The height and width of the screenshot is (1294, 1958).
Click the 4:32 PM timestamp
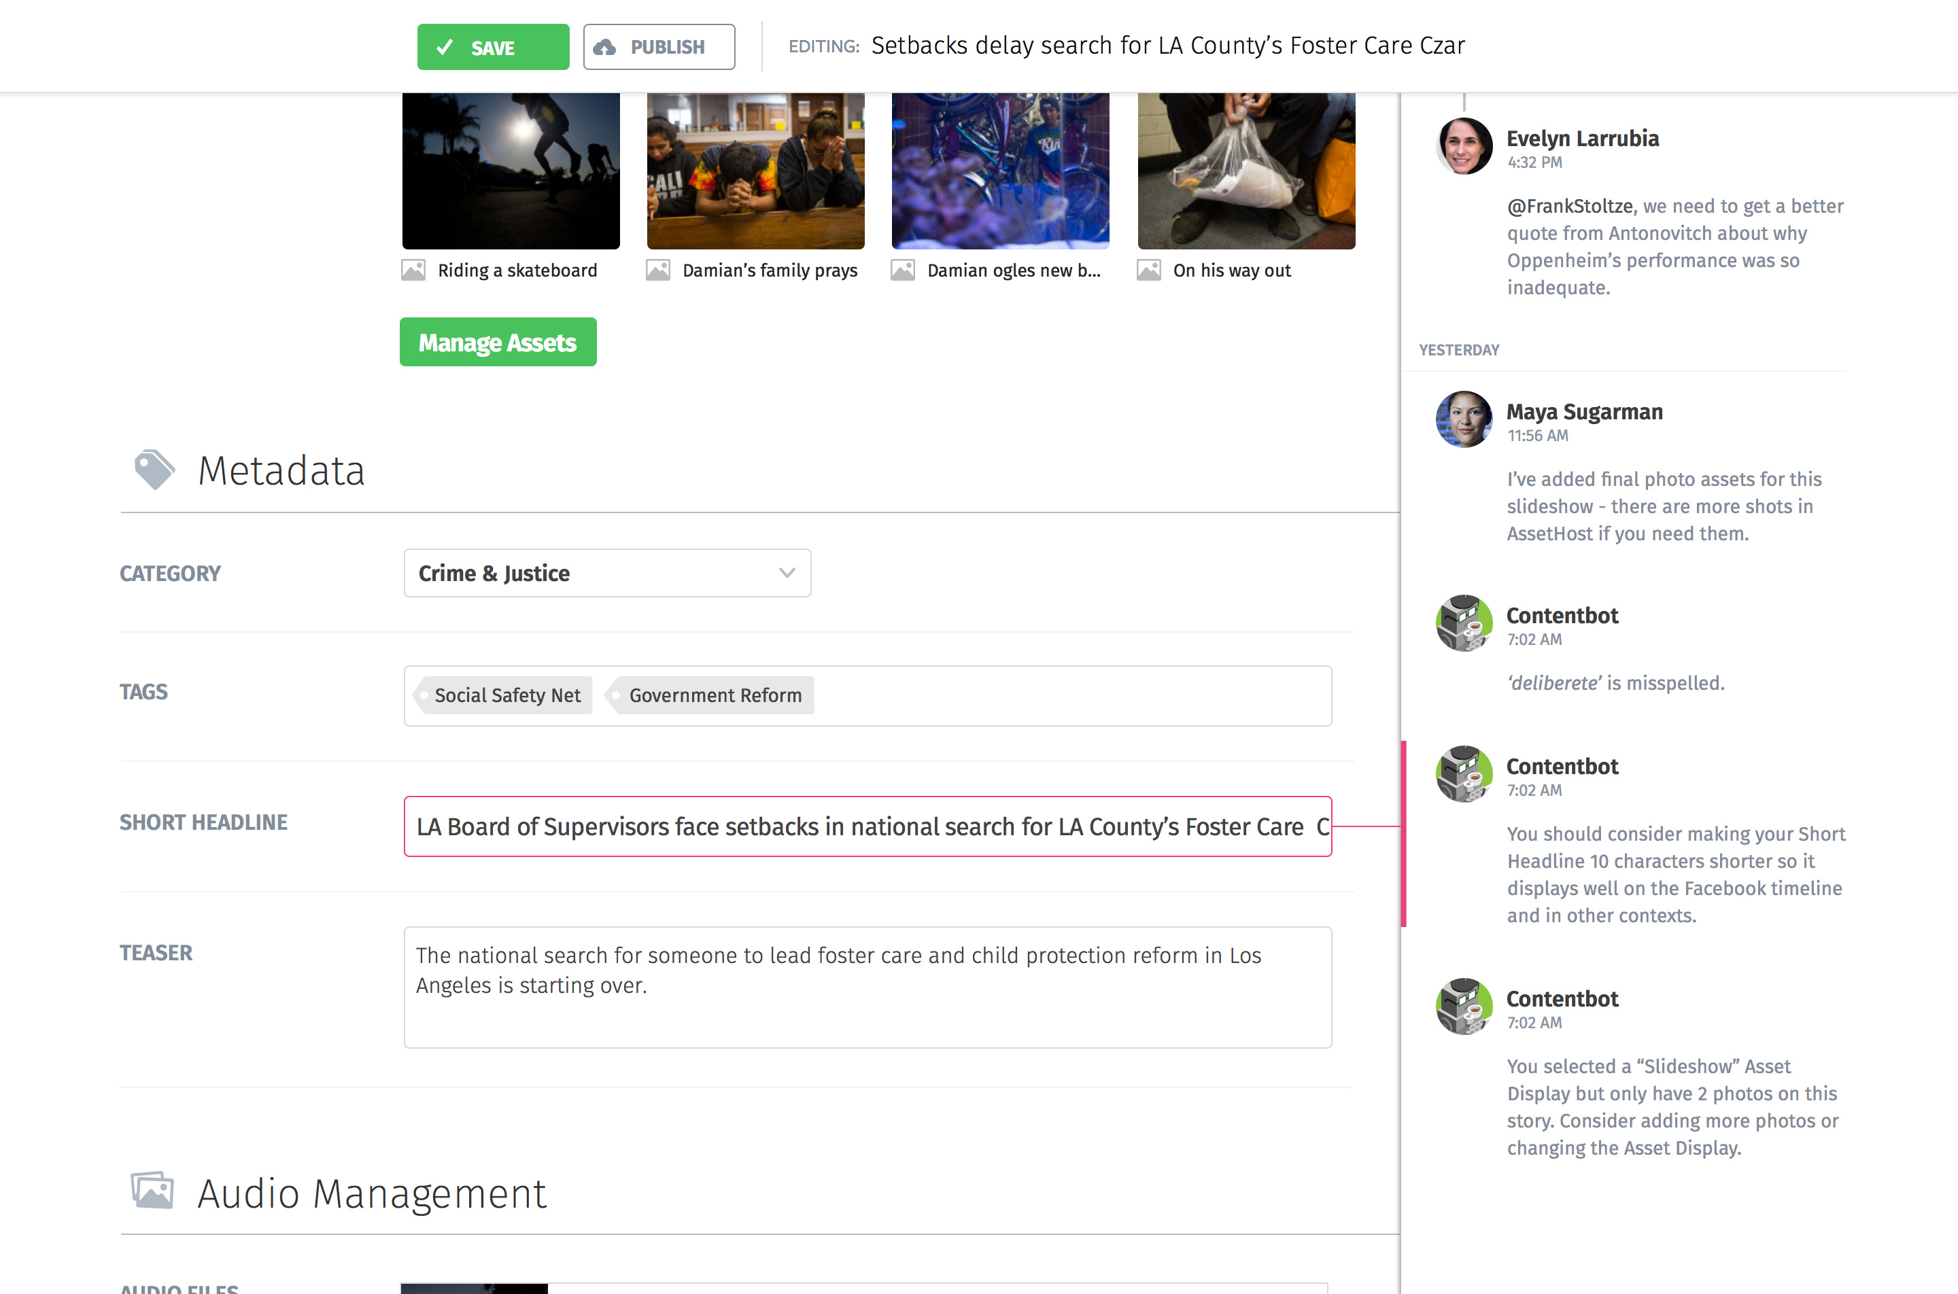tap(1534, 162)
